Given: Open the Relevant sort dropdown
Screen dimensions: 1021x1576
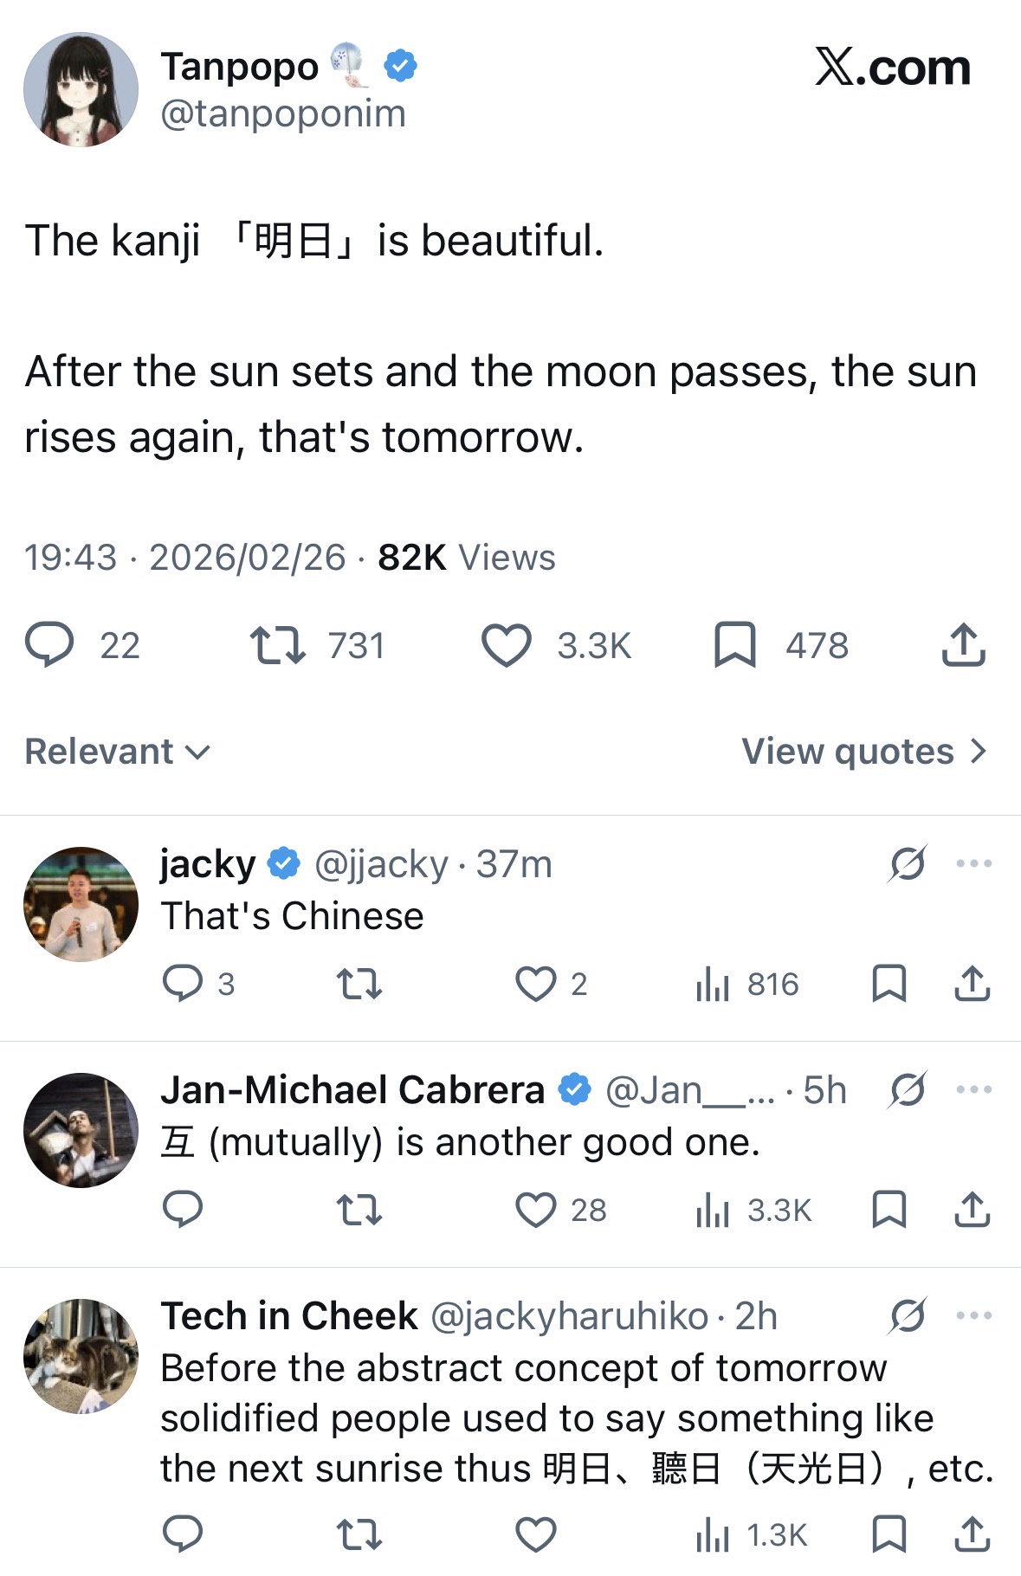Looking at the screenshot, I should pyautogui.click(x=117, y=752).
